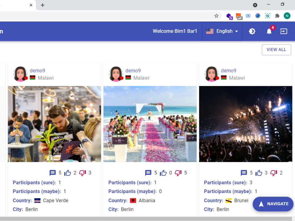Viewport: 295px width, 221px height.
Task: Open demo9 profile link on the Brunei card
Action: tap(229, 71)
